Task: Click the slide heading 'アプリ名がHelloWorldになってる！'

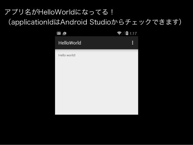Action: pyautogui.click(x=59, y=12)
